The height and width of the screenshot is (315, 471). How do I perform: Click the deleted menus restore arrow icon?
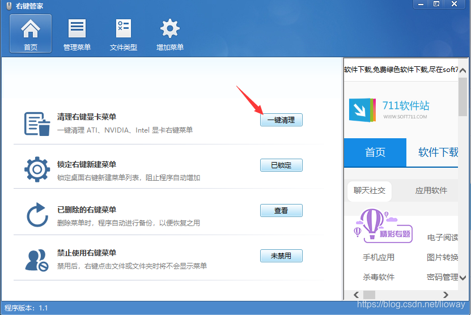point(37,215)
